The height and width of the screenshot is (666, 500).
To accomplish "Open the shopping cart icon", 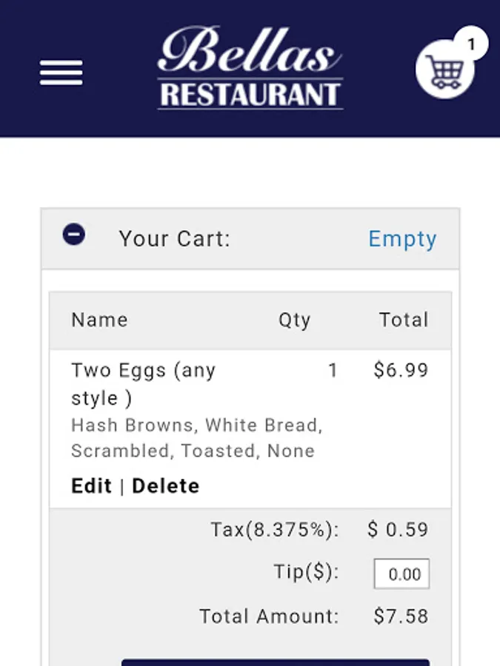I will click(x=444, y=72).
